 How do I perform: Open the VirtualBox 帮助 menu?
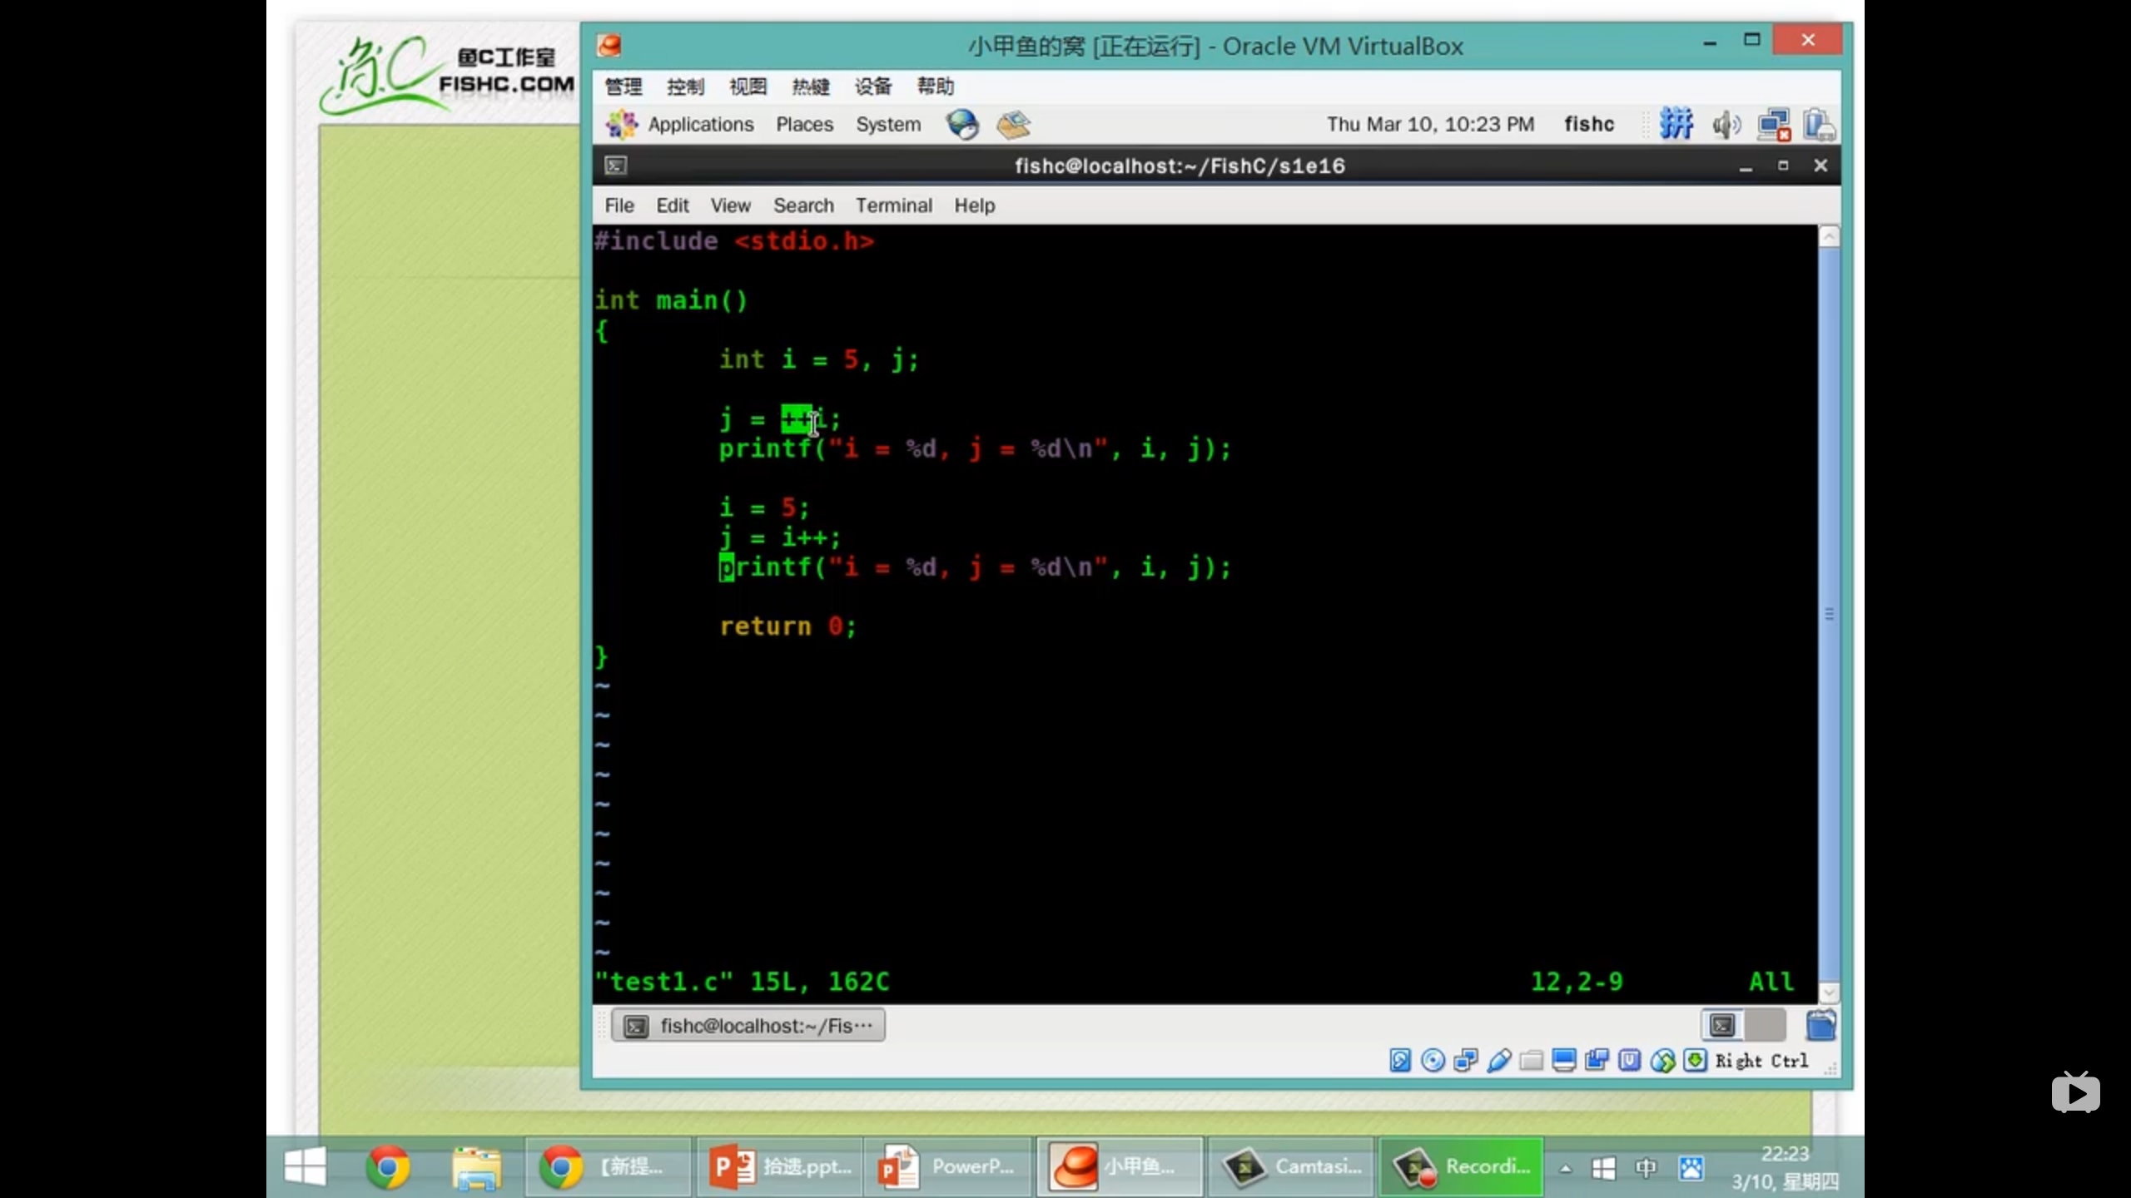(x=935, y=87)
